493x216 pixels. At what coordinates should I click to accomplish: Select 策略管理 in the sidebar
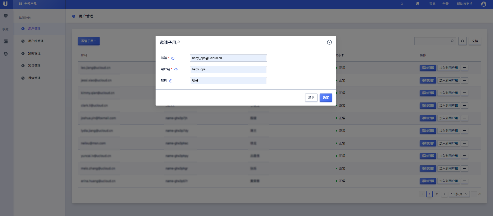tap(34, 53)
